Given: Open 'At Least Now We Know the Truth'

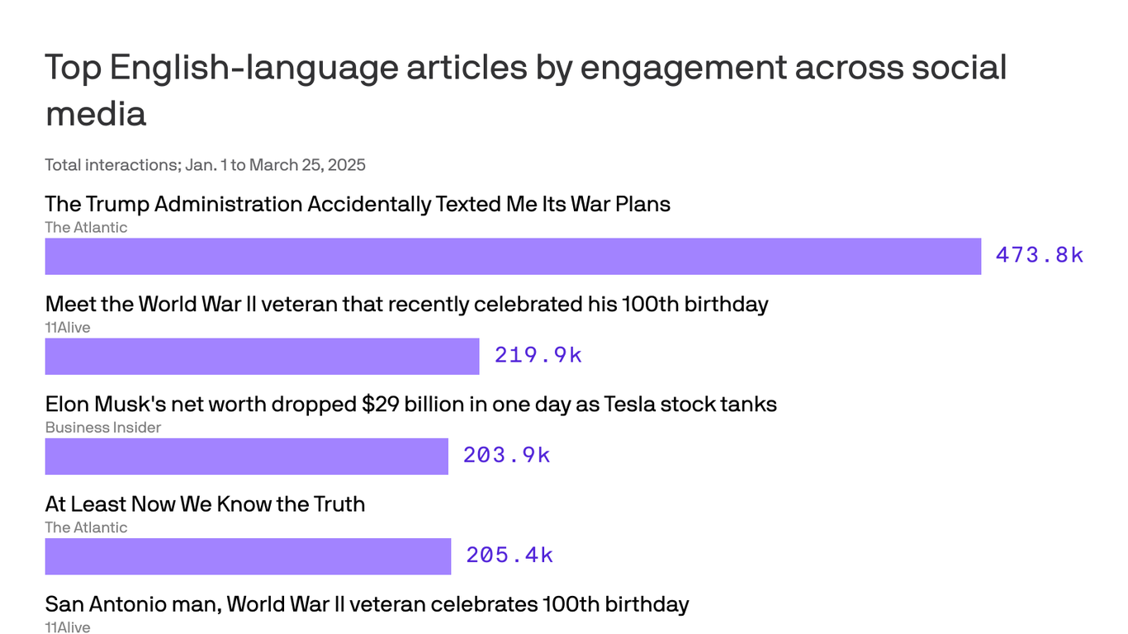Looking at the screenshot, I should (205, 504).
